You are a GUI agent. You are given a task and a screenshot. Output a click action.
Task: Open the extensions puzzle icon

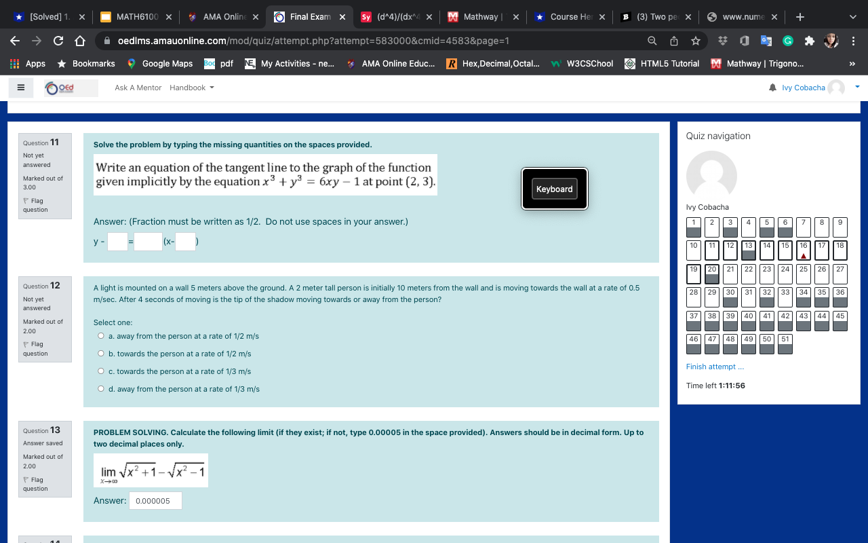pyautogui.click(x=810, y=41)
